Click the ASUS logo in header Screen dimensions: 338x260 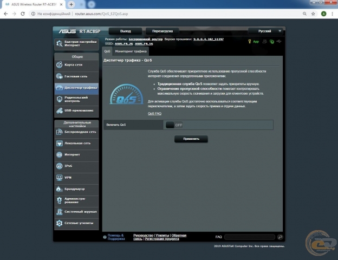coord(67,31)
